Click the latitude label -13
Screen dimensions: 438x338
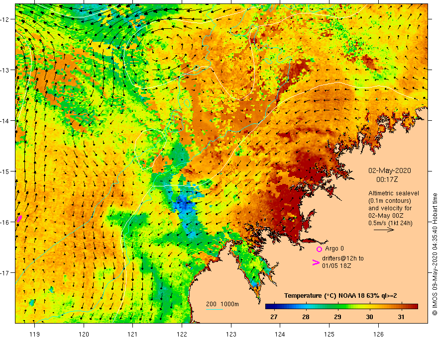click(x=5, y=70)
